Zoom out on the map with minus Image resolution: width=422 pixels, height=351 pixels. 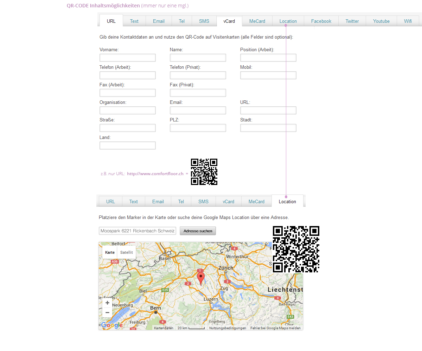107,312
